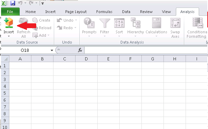
Task: Switch to the Home tab
Action: [31, 12]
